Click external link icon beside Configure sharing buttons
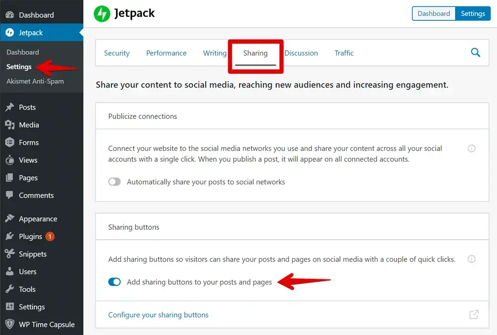Viewport: 497px width, 335px height. point(474,315)
